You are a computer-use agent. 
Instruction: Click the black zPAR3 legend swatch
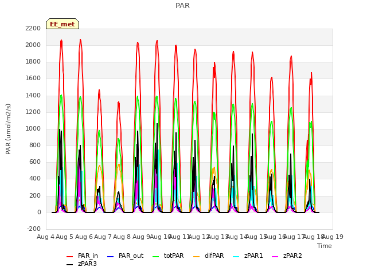click(70, 265)
